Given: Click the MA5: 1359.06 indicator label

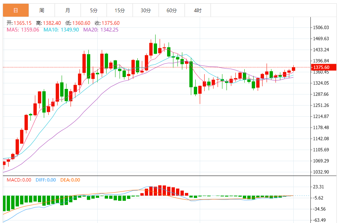Looking at the screenshot, I should click(23, 30).
